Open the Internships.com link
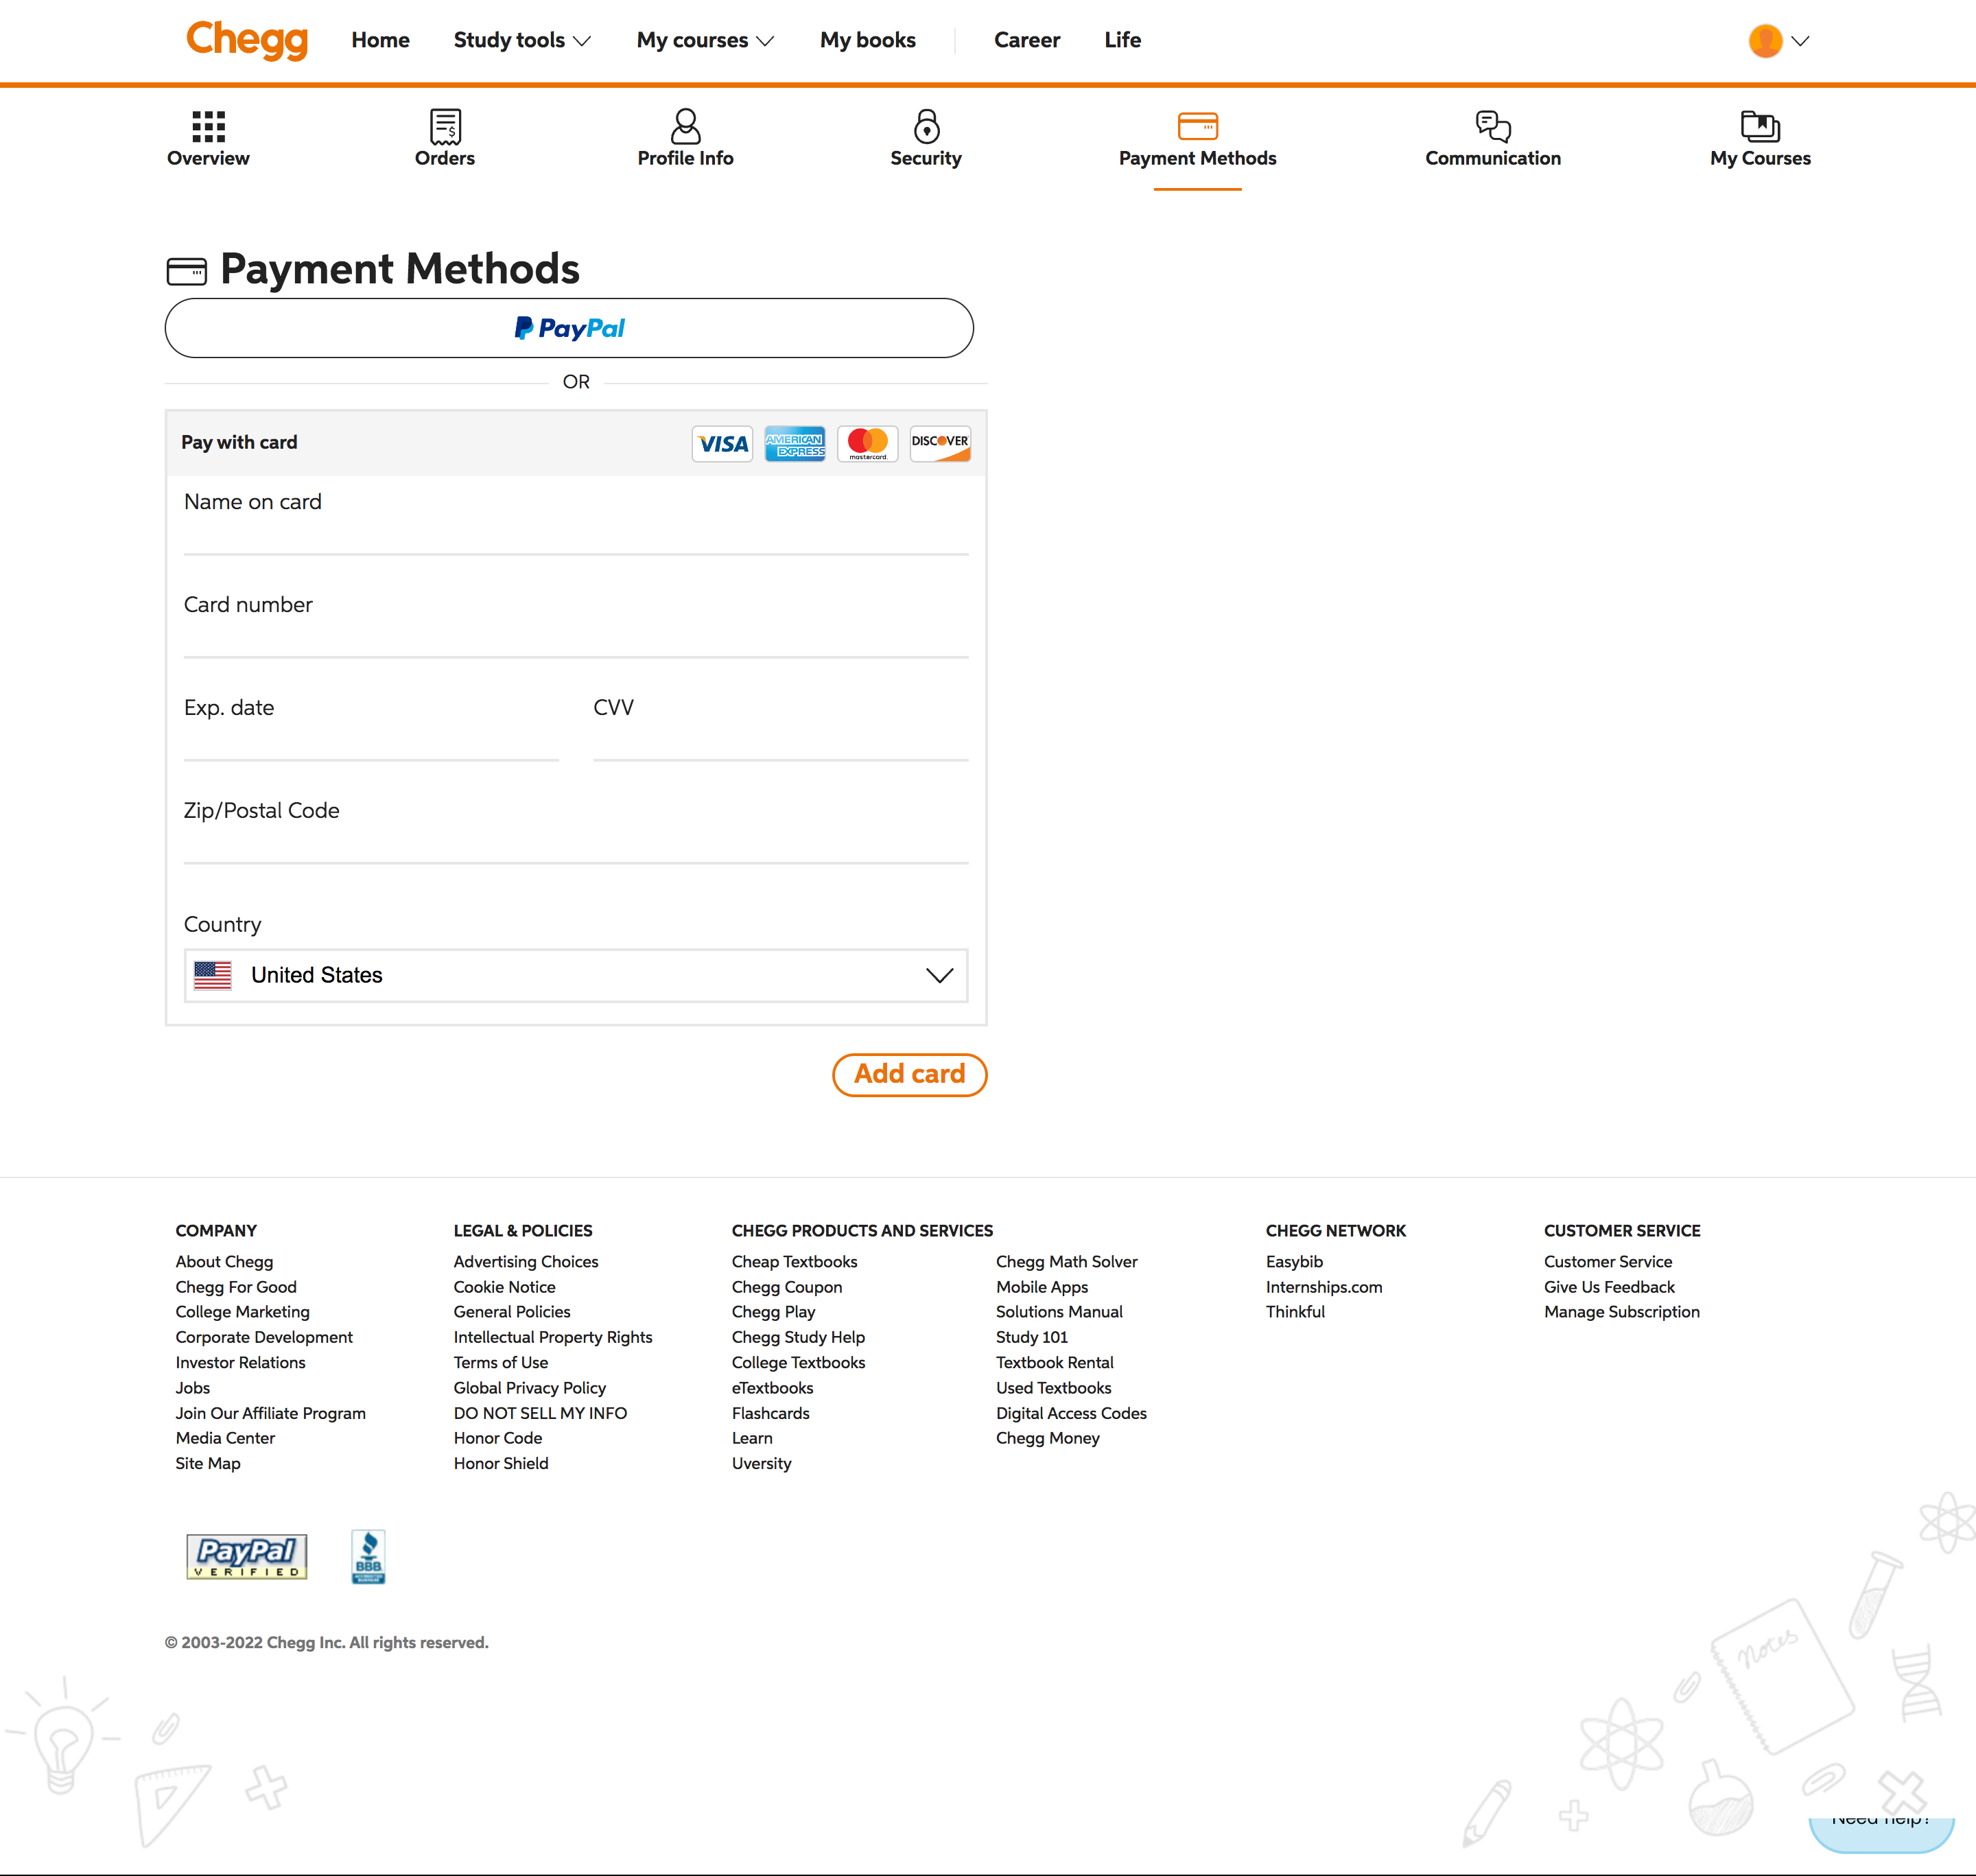Screen dimensions: 1976x1876 (1324, 1287)
